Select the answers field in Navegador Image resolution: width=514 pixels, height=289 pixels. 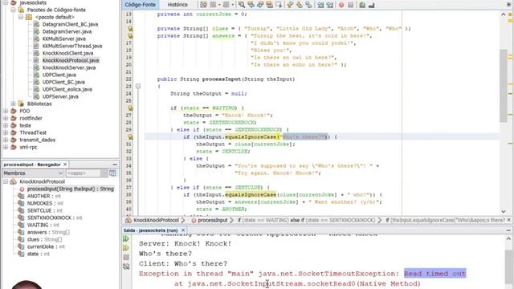(x=48, y=232)
